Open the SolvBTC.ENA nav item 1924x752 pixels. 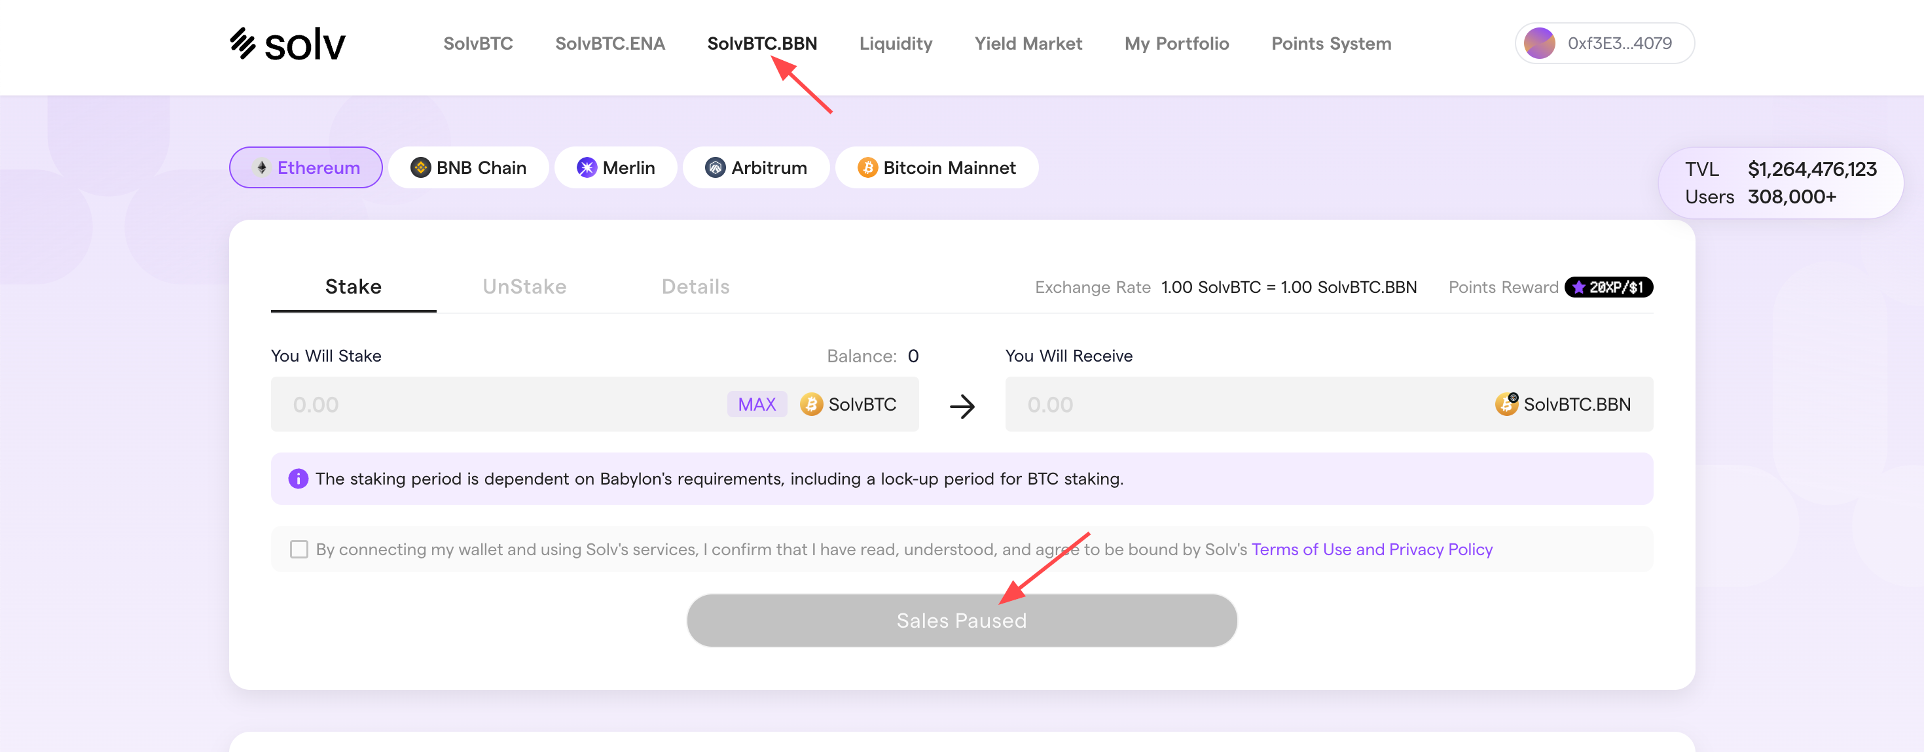point(610,44)
